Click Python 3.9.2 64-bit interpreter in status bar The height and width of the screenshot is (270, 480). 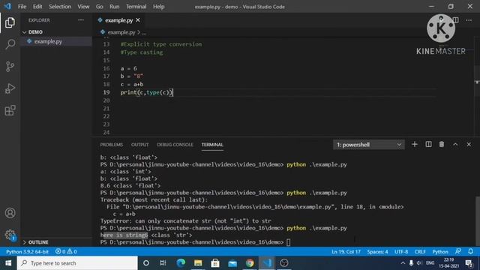tap(27, 252)
